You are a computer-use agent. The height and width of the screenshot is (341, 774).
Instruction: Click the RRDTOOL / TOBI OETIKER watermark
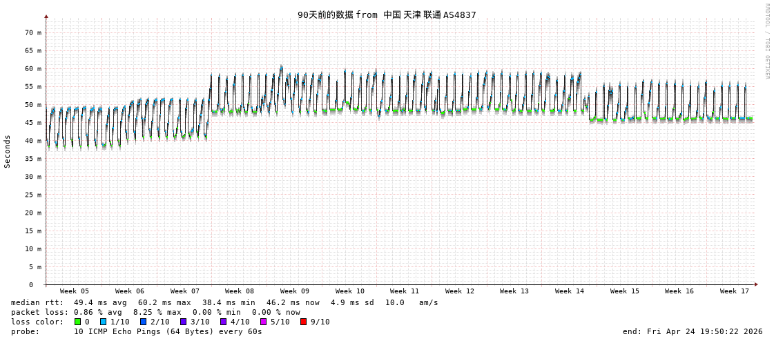coord(766,41)
